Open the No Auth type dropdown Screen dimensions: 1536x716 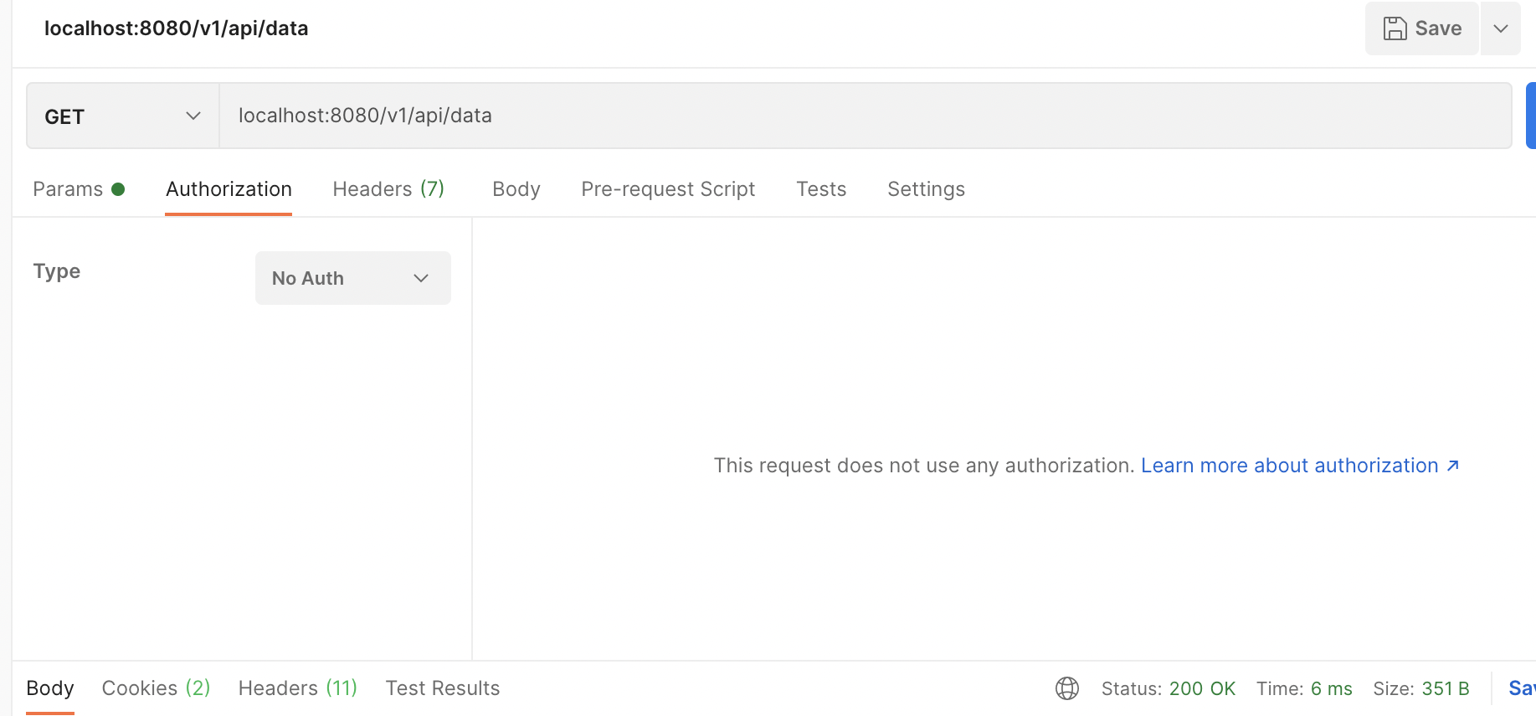(353, 278)
